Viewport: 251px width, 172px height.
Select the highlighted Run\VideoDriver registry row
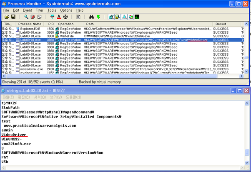pos(123,40)
